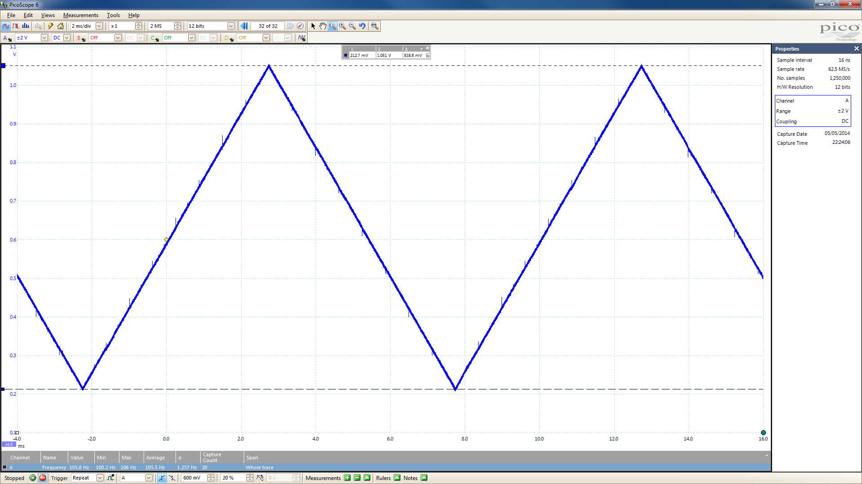Collapse the measurements table with minus

(766, 455)
